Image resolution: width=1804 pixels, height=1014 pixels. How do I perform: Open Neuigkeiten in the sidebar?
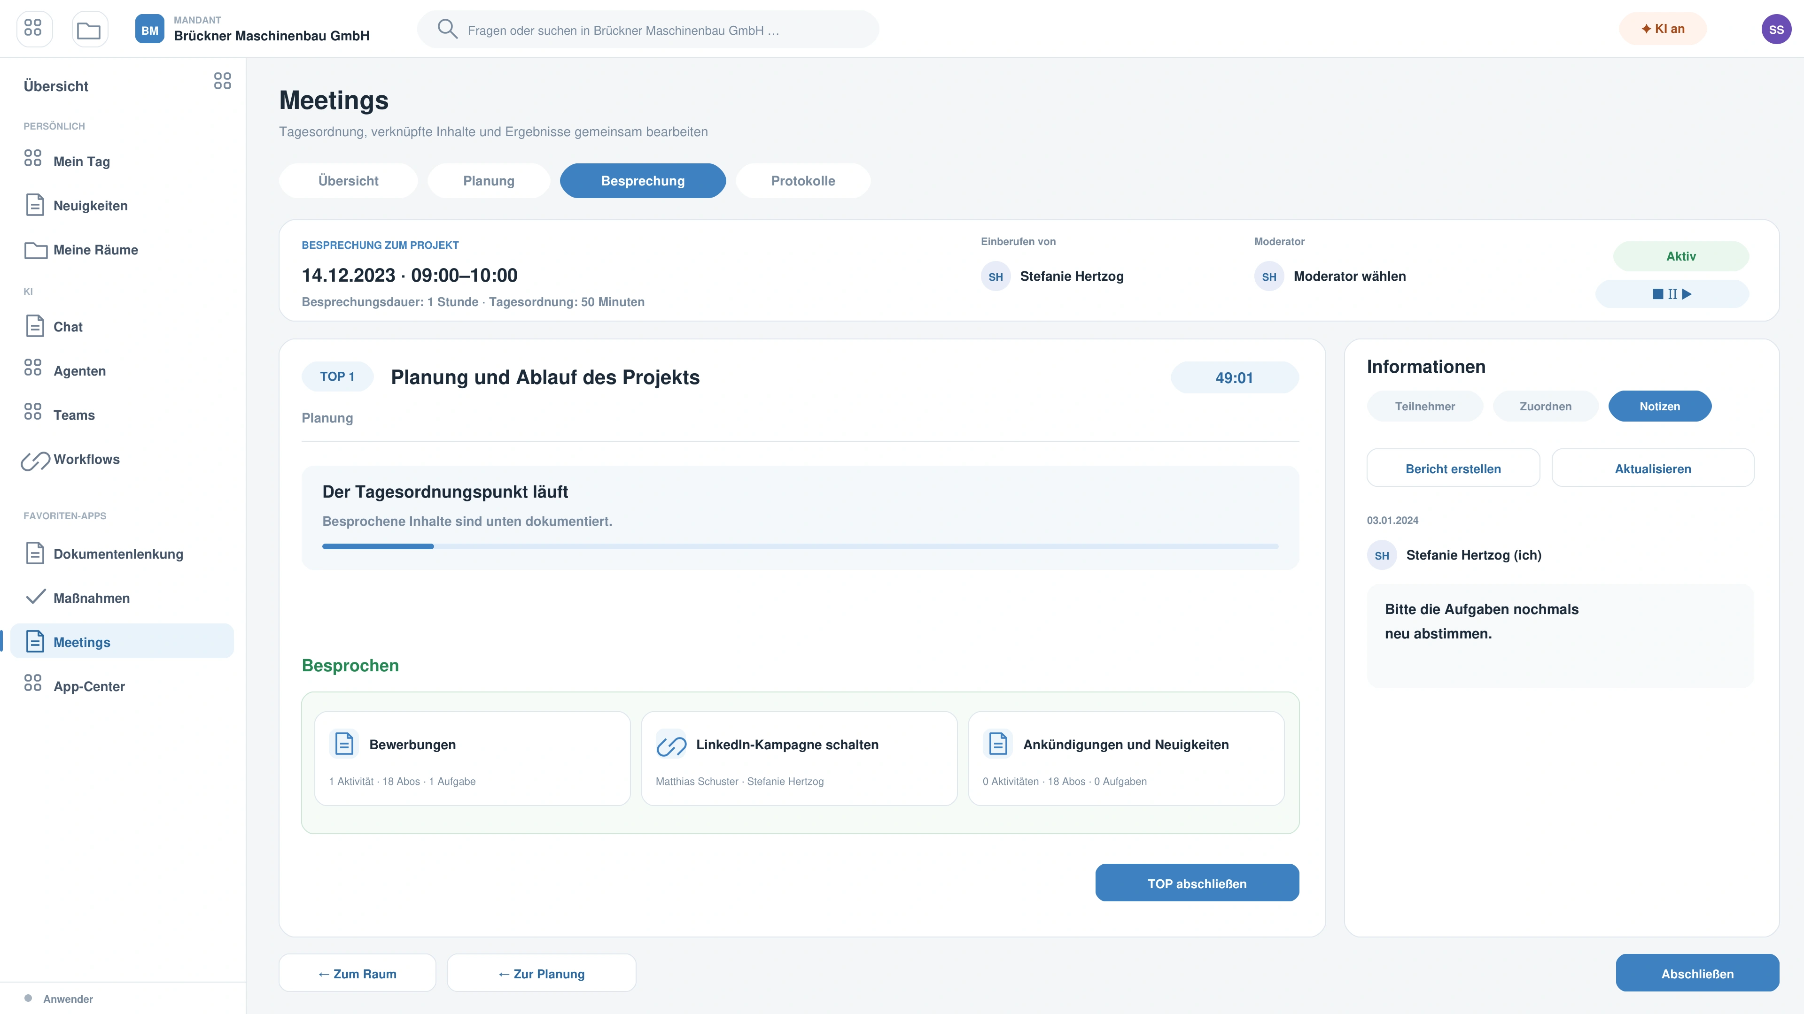(x=123, y=205)
